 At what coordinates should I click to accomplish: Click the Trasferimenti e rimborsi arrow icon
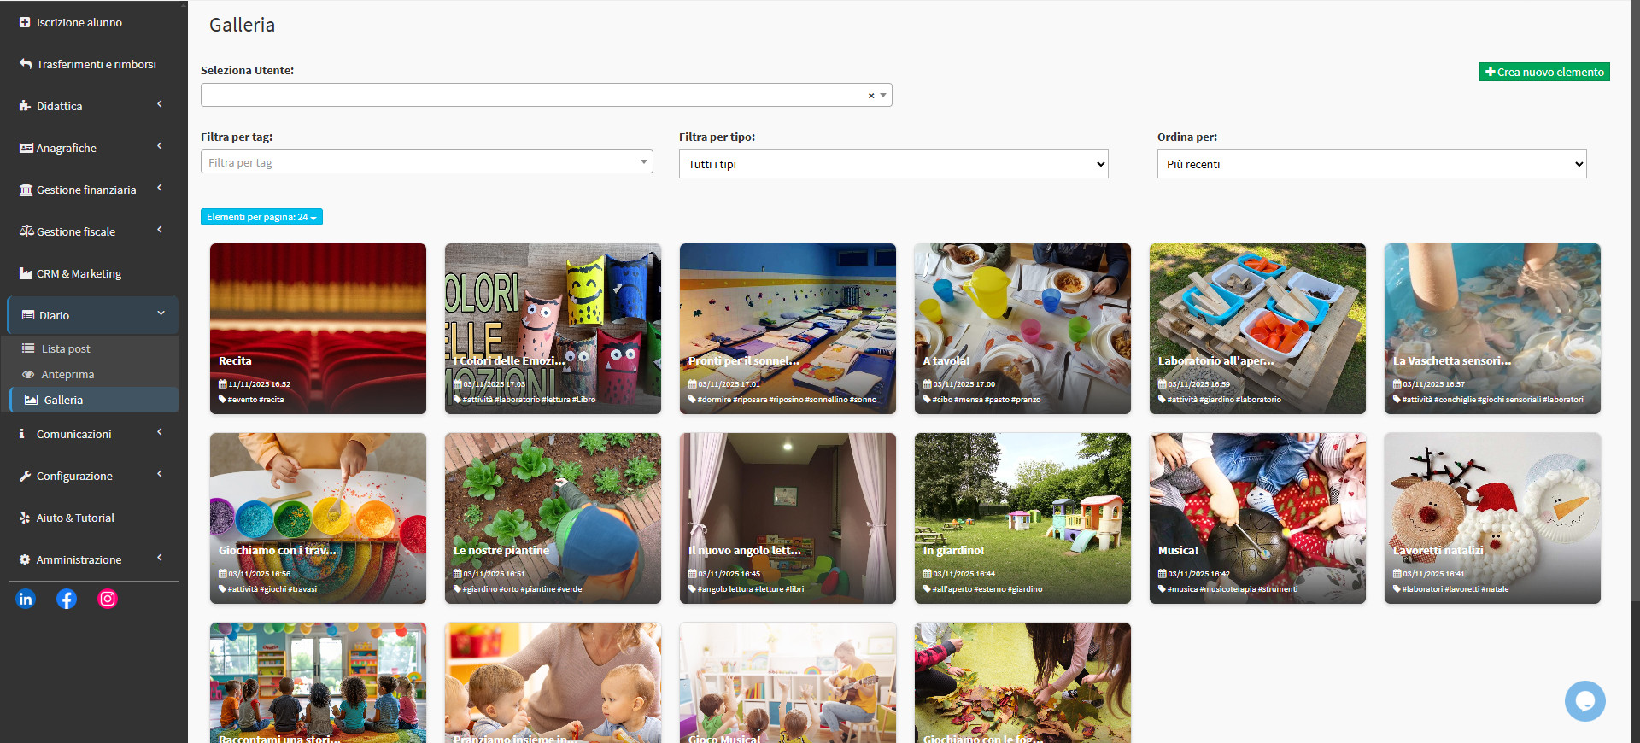pos(26,64)
